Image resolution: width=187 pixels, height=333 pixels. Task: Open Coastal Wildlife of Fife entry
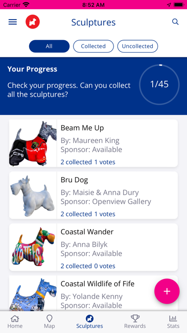click(93, 293)
